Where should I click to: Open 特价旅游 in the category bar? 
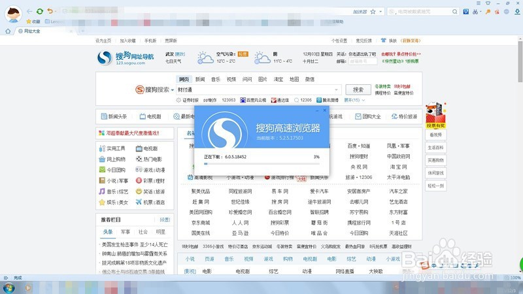click(x=404, y=116)
